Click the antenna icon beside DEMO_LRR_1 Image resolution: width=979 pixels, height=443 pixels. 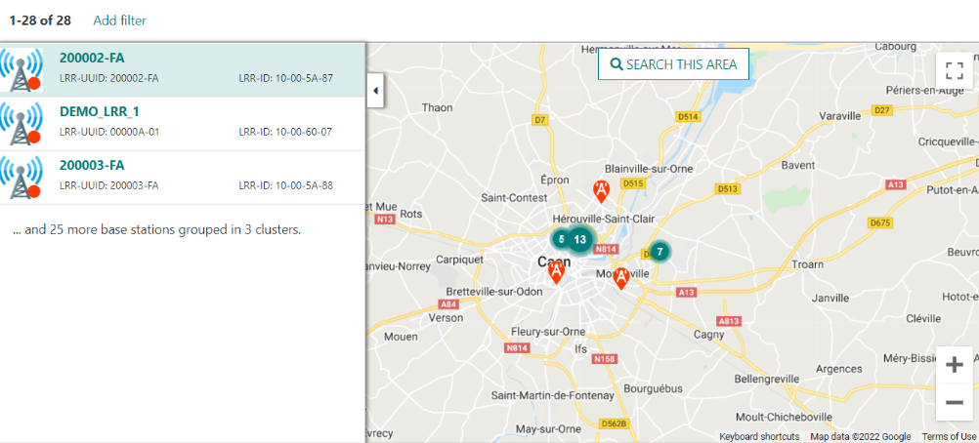(21, 123)
